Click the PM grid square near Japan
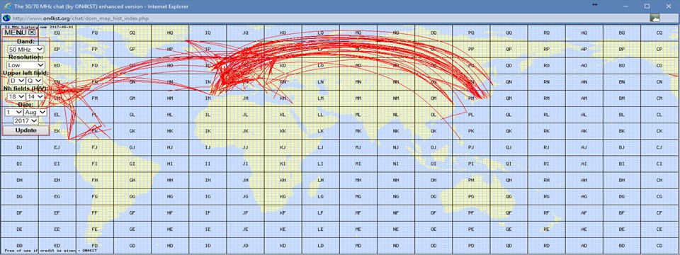This screenshot has width=680, height=255. pyautogui.click(x=471, y=98)
